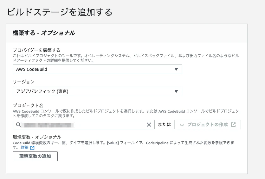Click the プロジェクトの作成 button
This screenshot has width=265, height=179.
208,125
